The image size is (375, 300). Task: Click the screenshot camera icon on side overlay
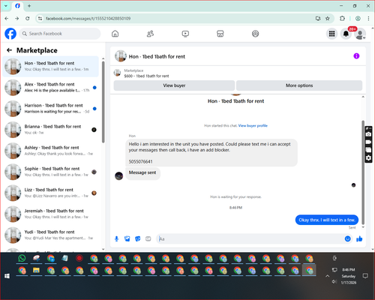pos(368,134)
